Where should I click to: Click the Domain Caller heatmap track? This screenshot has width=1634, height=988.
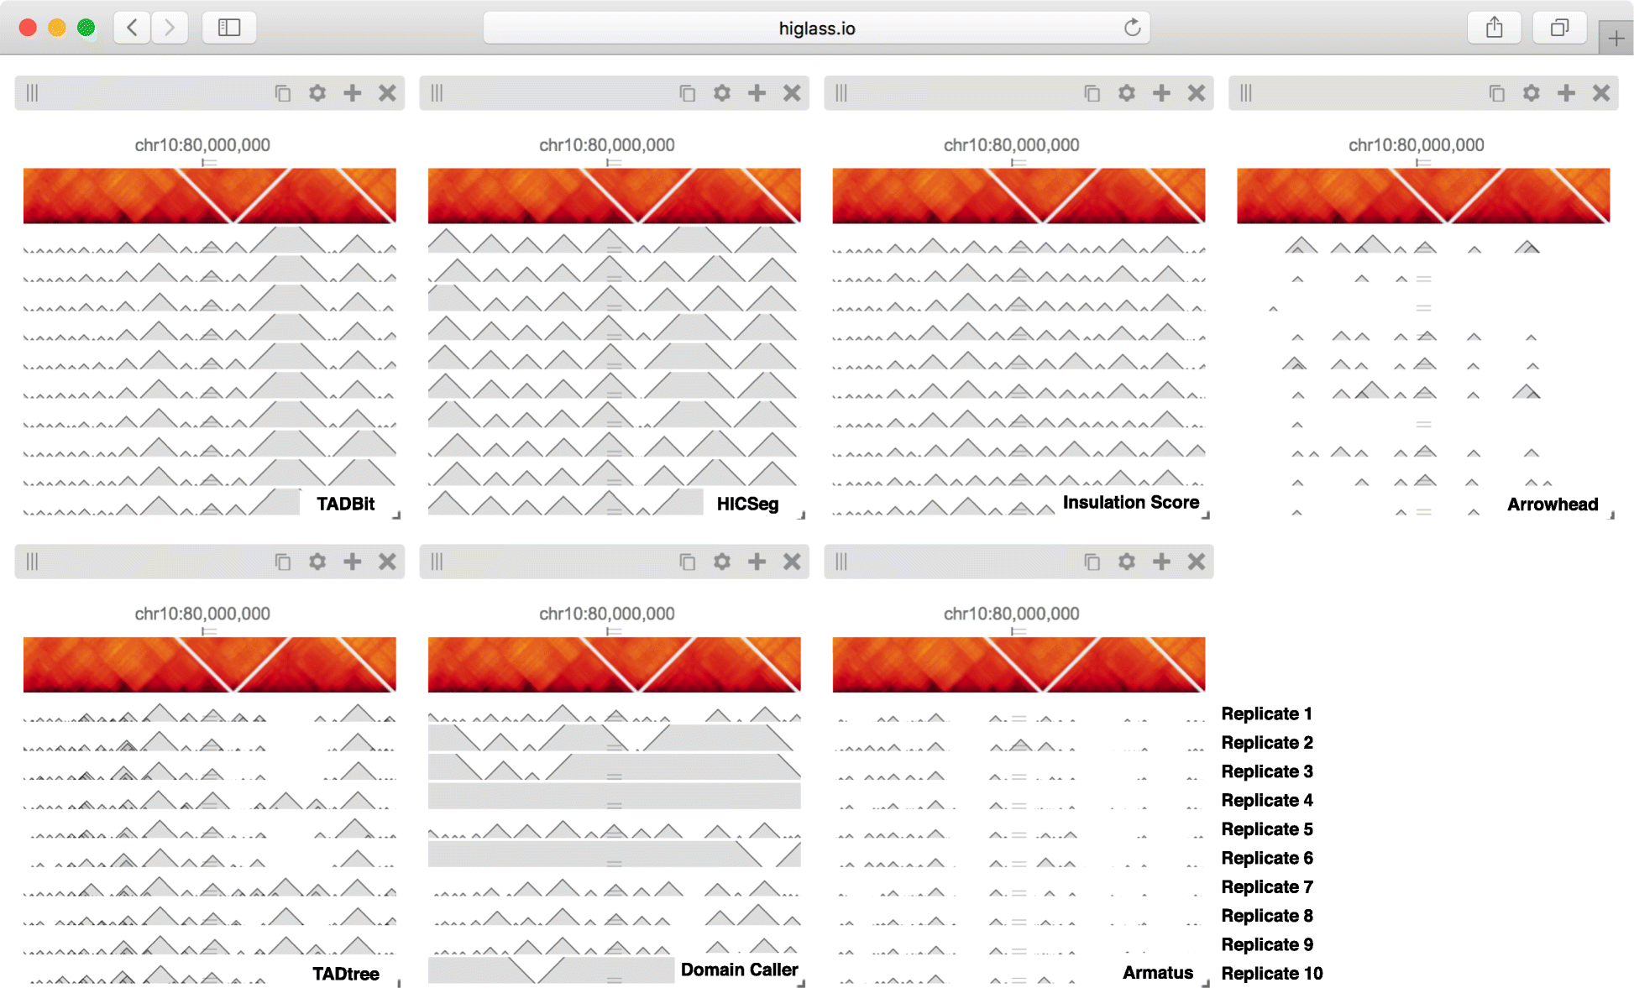coord(615,664)
